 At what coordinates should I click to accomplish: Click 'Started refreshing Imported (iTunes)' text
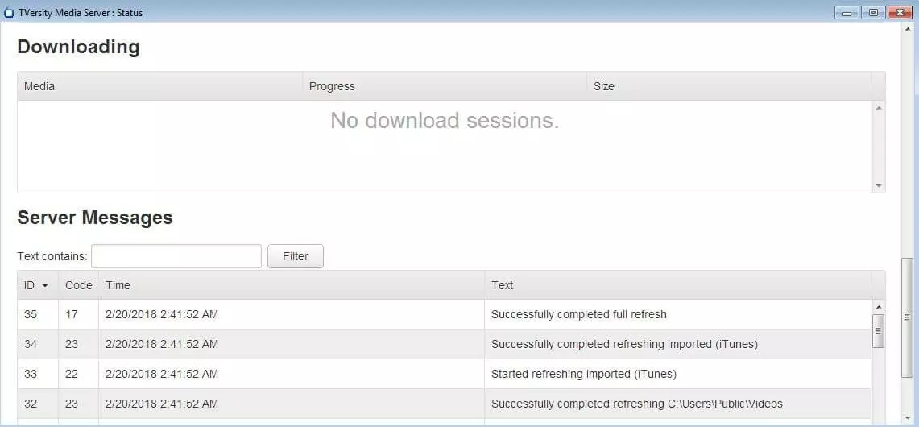pos(584,374)
